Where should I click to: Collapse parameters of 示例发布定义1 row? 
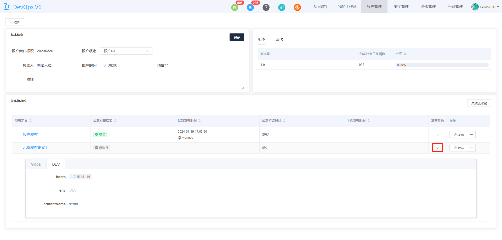[437, 148]
